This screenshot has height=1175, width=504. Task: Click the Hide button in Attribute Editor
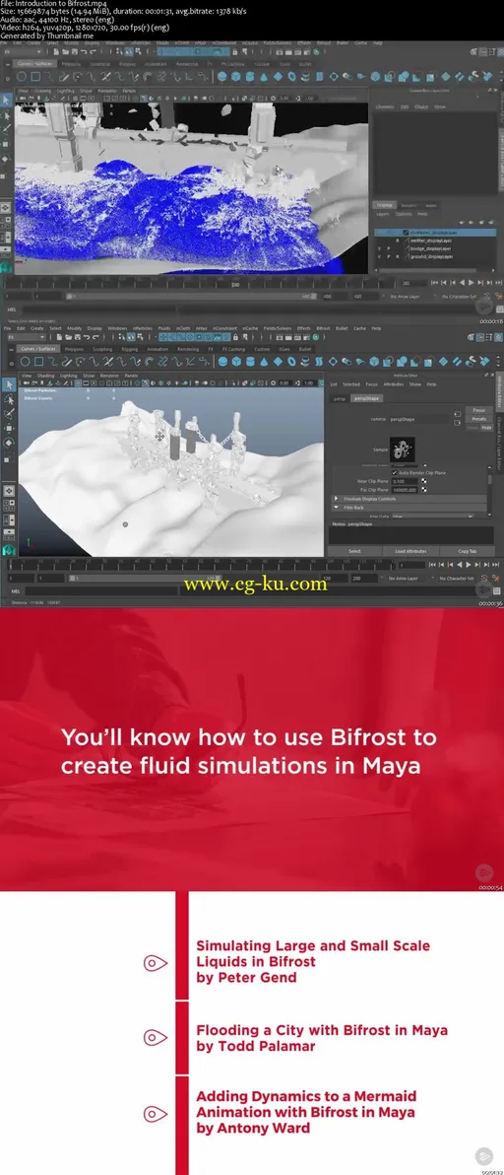[x=486, y=428]
